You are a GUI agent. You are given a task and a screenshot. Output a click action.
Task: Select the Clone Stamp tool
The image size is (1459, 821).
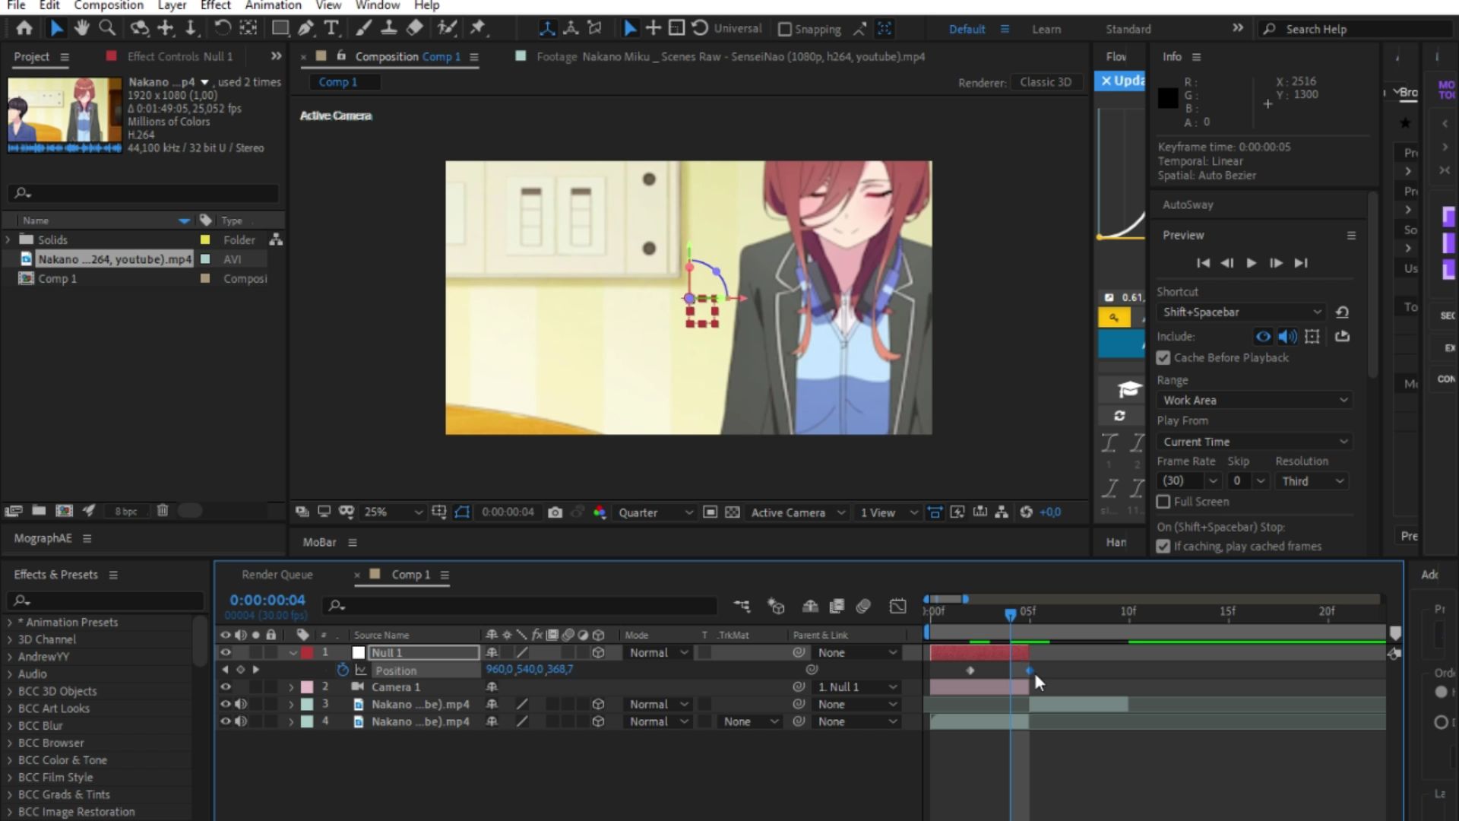(388, 29)
